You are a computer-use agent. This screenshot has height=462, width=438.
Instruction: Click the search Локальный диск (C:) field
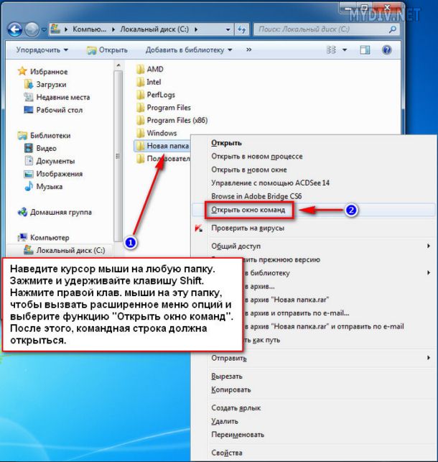(x=322, y=29)
